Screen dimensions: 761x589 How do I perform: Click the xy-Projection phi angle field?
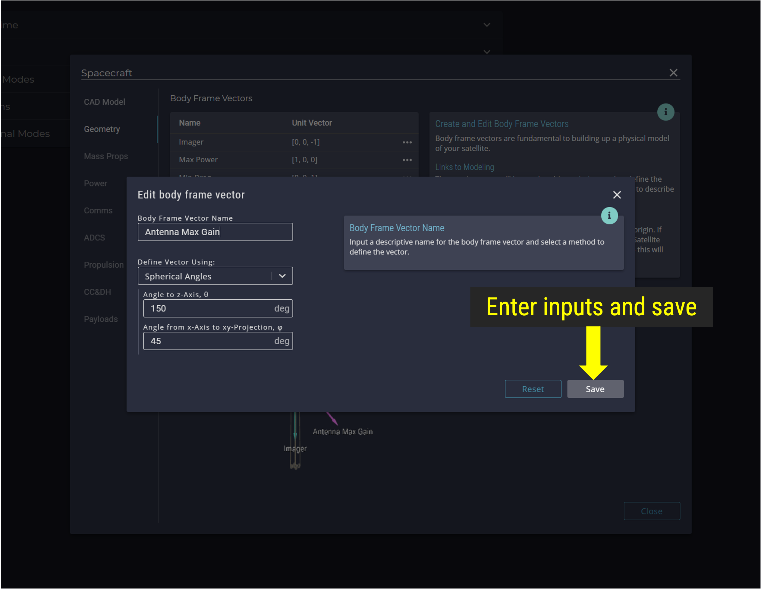click(218, 341)
